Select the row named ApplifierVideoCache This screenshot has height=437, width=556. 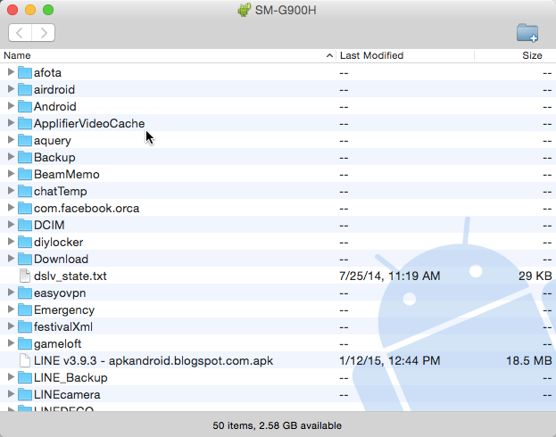[278, 123]
